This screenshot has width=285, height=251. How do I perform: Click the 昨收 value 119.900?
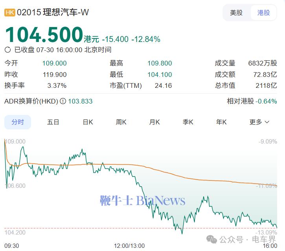pyautogui.click(x=55, y=75)
